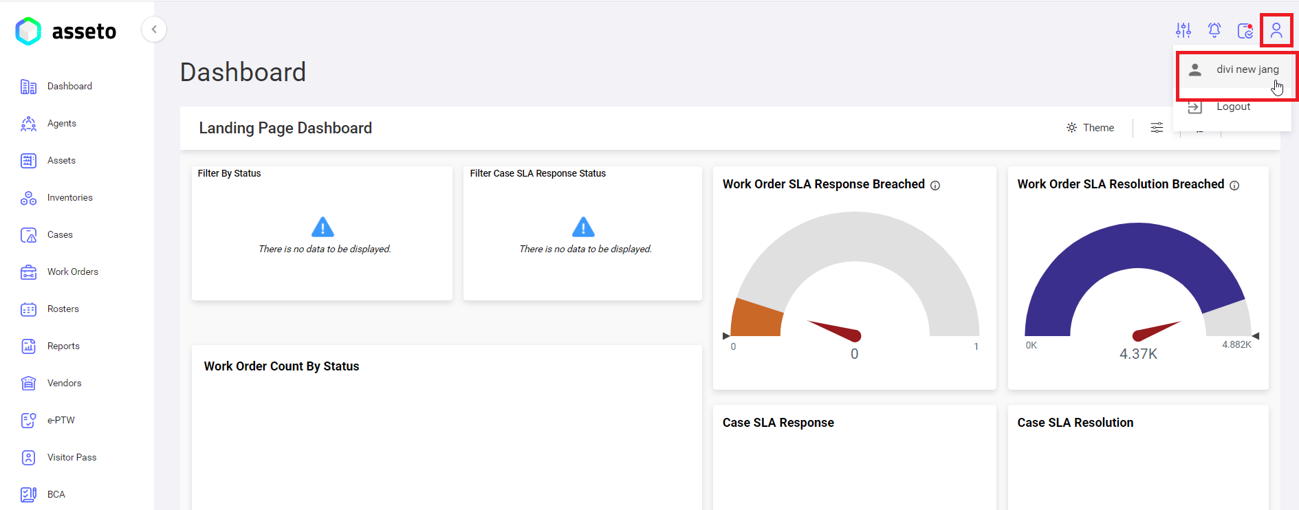Open the user profile icon
The height and width of the screenshot is (510, 1299).
coord(1276,30)
